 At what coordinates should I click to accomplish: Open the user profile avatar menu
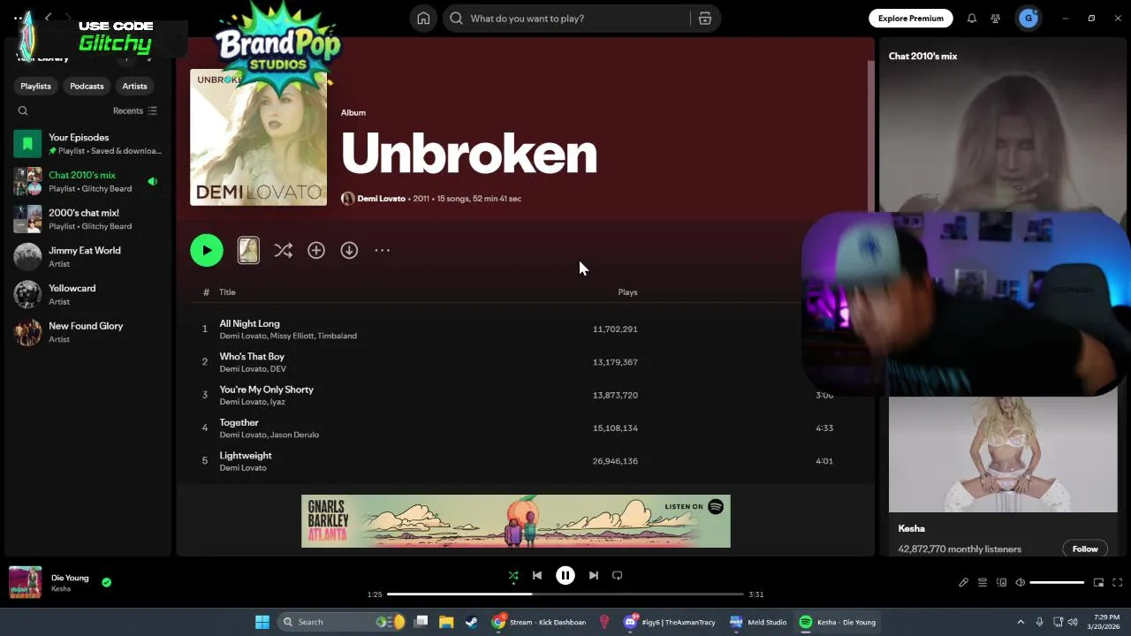point(1029,19)
